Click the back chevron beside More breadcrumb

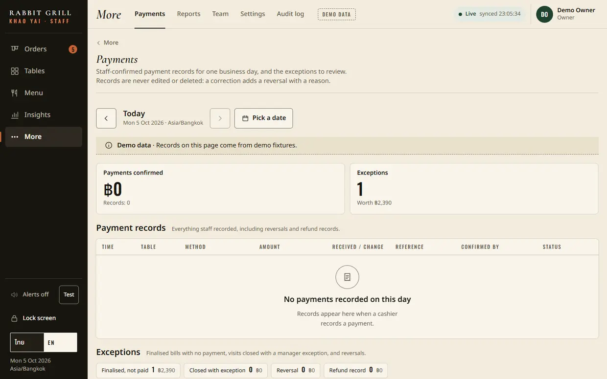(98, 43)
